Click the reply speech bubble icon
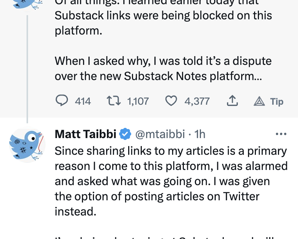 62,101
